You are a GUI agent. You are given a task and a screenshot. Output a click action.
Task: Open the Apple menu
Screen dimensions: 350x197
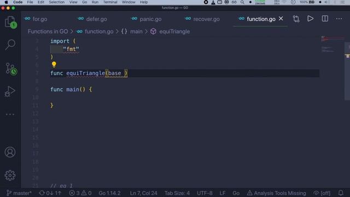tap(6, 2)
